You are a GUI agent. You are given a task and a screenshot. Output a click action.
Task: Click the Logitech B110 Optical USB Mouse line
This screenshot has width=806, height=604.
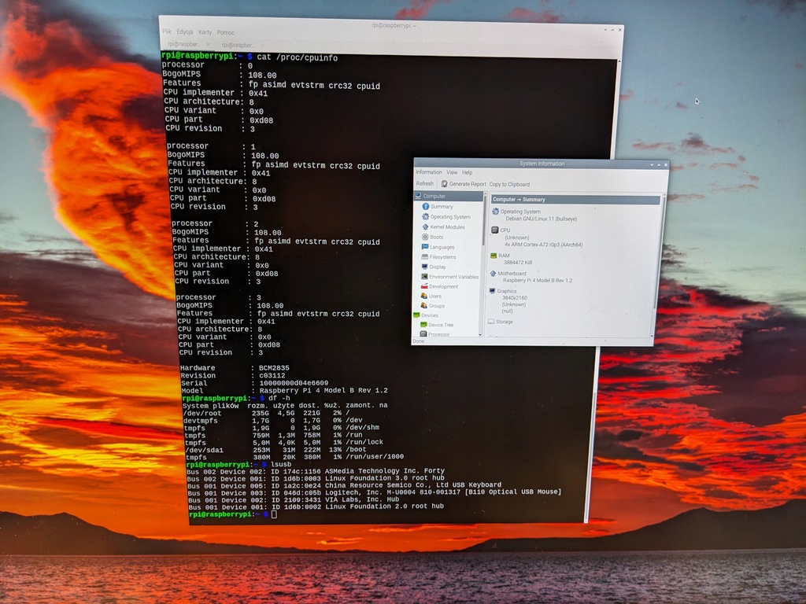[374, 492]
